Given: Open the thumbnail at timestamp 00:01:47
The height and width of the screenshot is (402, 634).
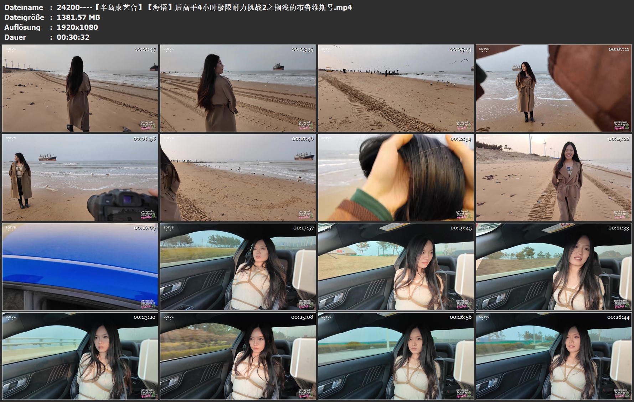Looking at the screenshot, I should pos(80,88).
